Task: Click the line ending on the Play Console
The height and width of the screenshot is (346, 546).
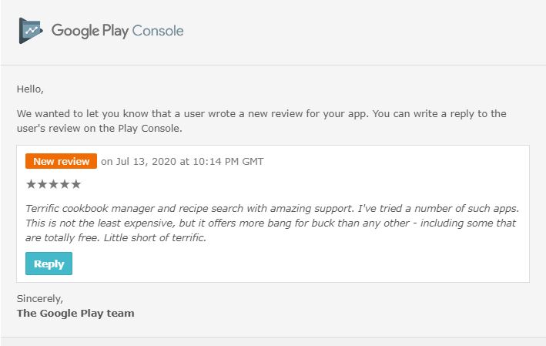Action: [99, 128]
